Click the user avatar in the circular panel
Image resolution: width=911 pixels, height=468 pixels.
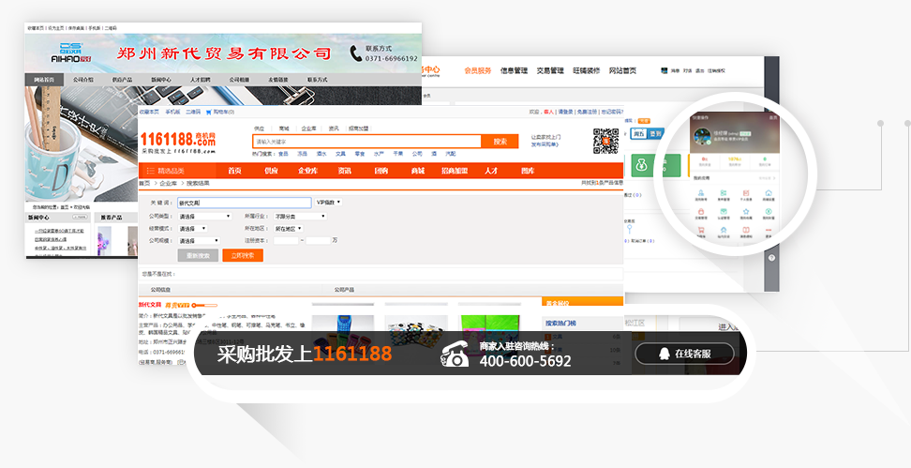[702, 136]
